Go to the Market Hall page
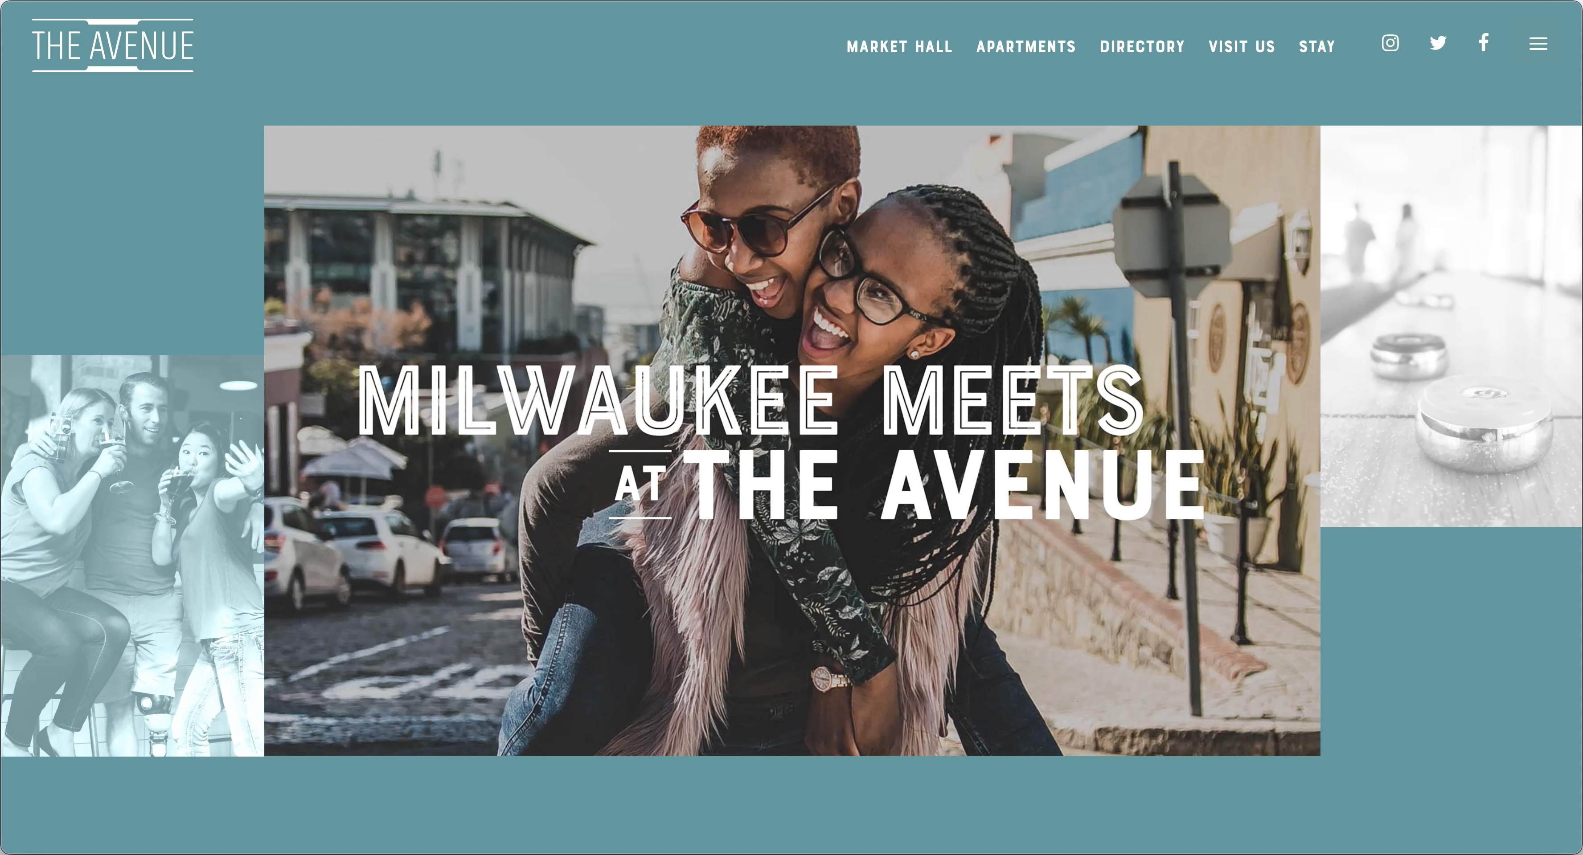The image size is (1583, 855). tap(899, 47)
